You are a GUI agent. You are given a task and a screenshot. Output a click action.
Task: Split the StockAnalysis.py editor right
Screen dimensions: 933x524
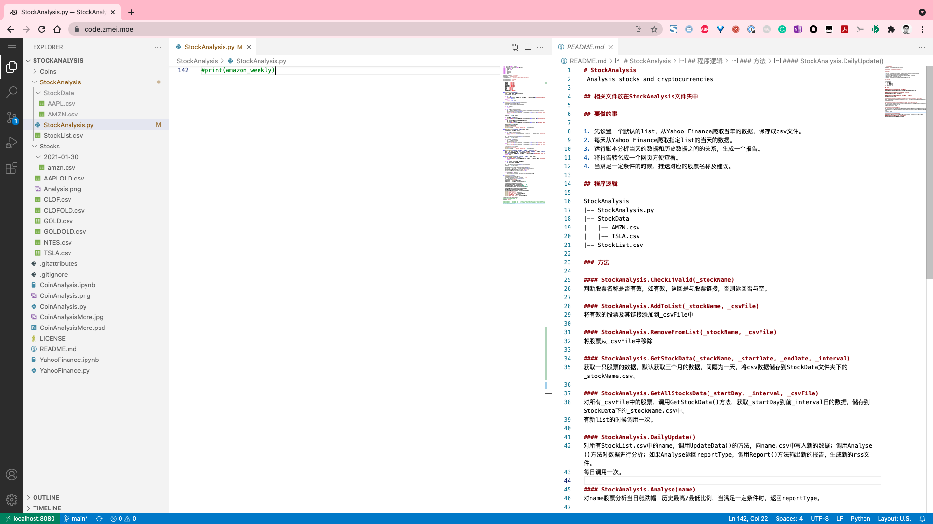coord(528,47)
